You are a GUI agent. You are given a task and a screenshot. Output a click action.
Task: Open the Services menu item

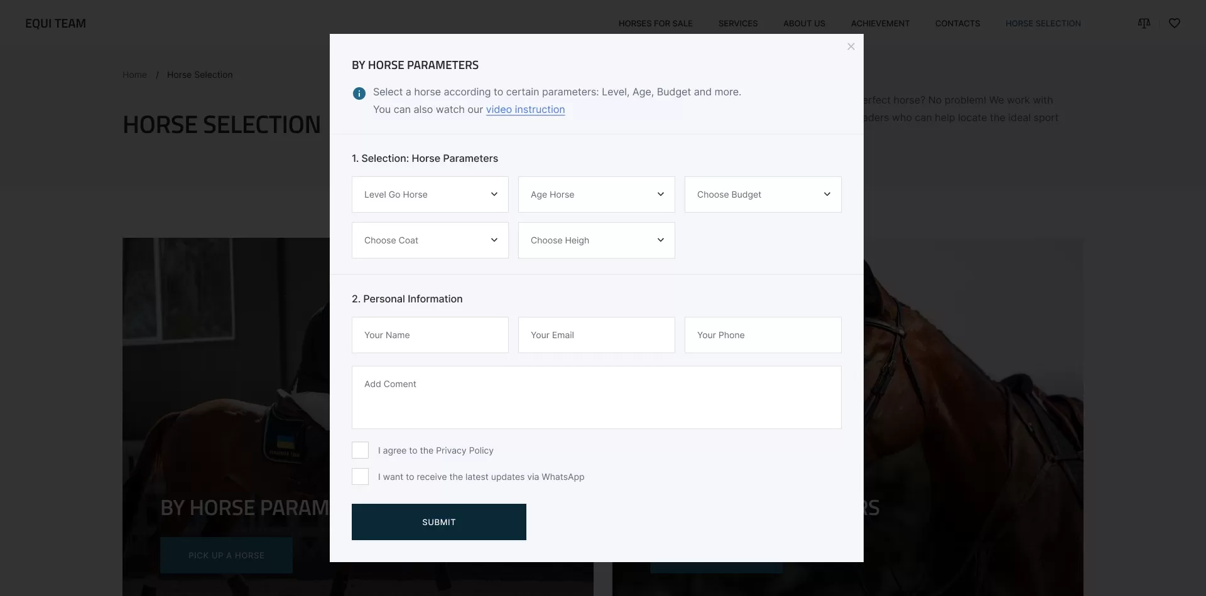[x=738, y=23]
